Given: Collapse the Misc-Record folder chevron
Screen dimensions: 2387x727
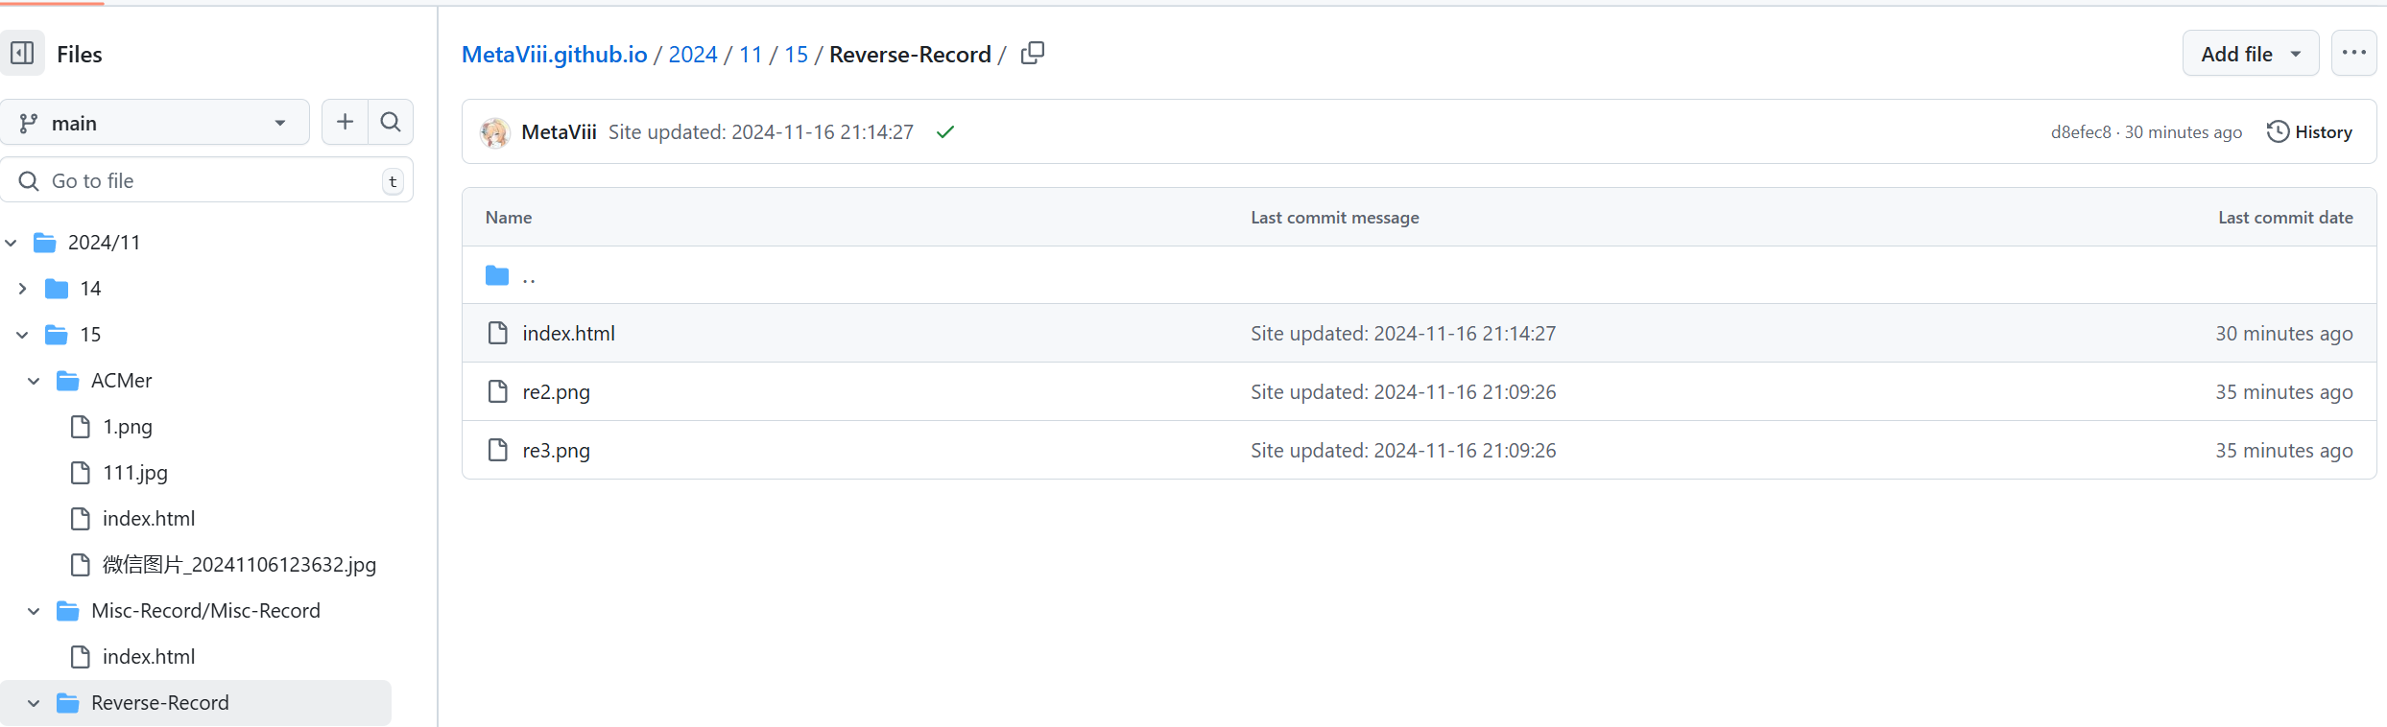Looking at the screenshot, I should pyautogui.click(x=34, y=611).
